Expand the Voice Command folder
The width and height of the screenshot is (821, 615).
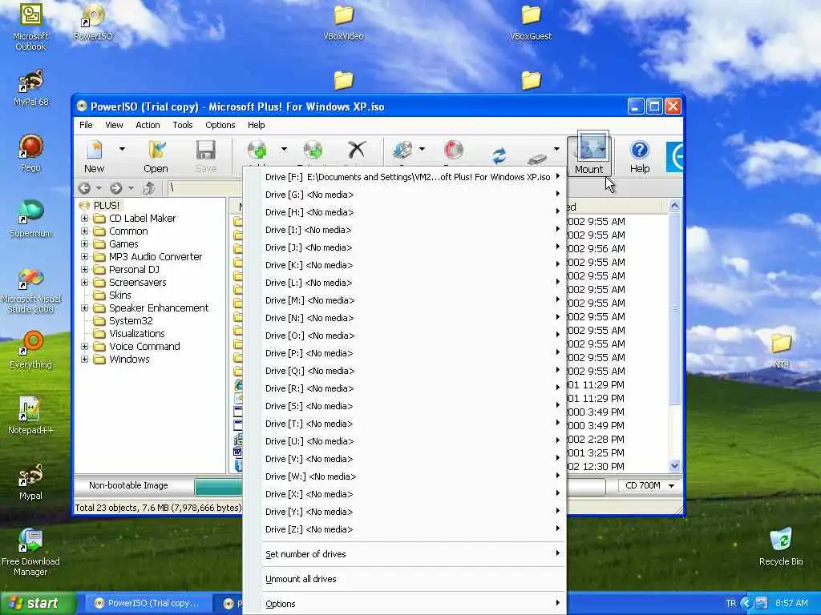pos(84,346)
